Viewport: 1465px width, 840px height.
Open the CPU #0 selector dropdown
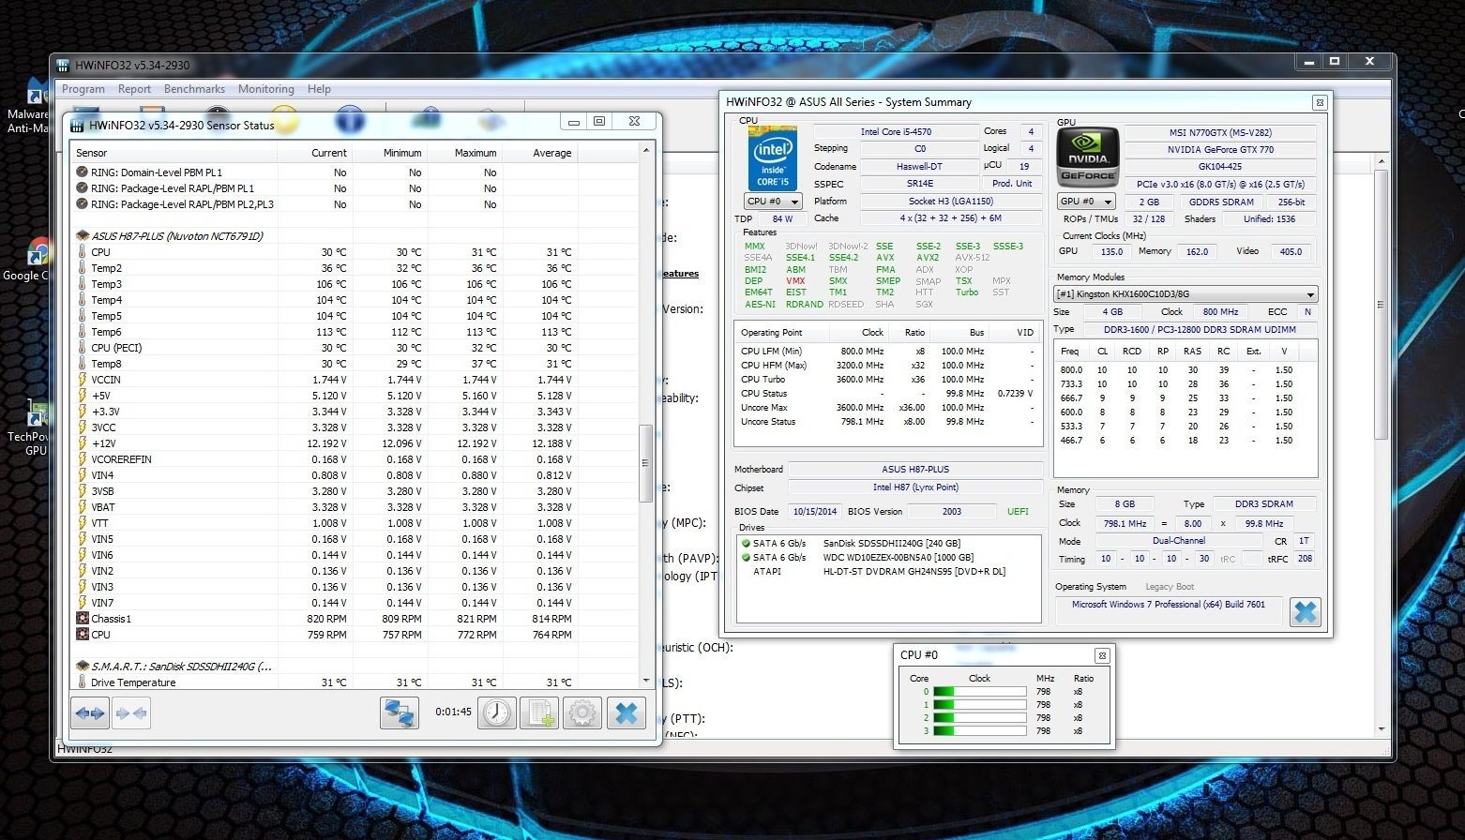(773, 202)
